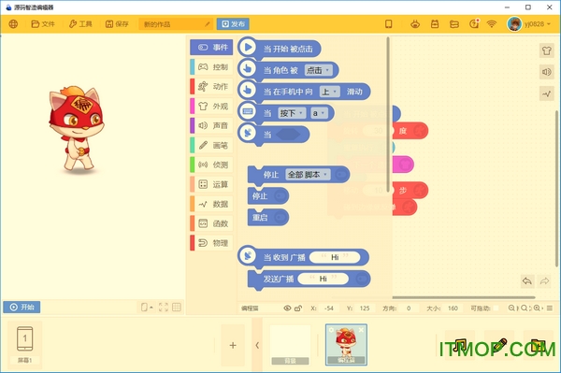The width and height of the screenshot is (561, 373).
Task: Click the globe icon in top toolbar
Action: 13,24
